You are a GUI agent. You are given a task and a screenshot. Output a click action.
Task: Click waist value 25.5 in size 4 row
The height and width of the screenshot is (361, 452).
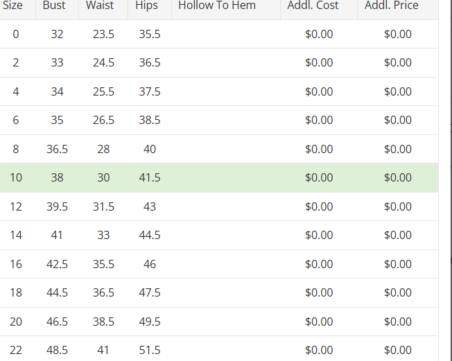point(103,92)
